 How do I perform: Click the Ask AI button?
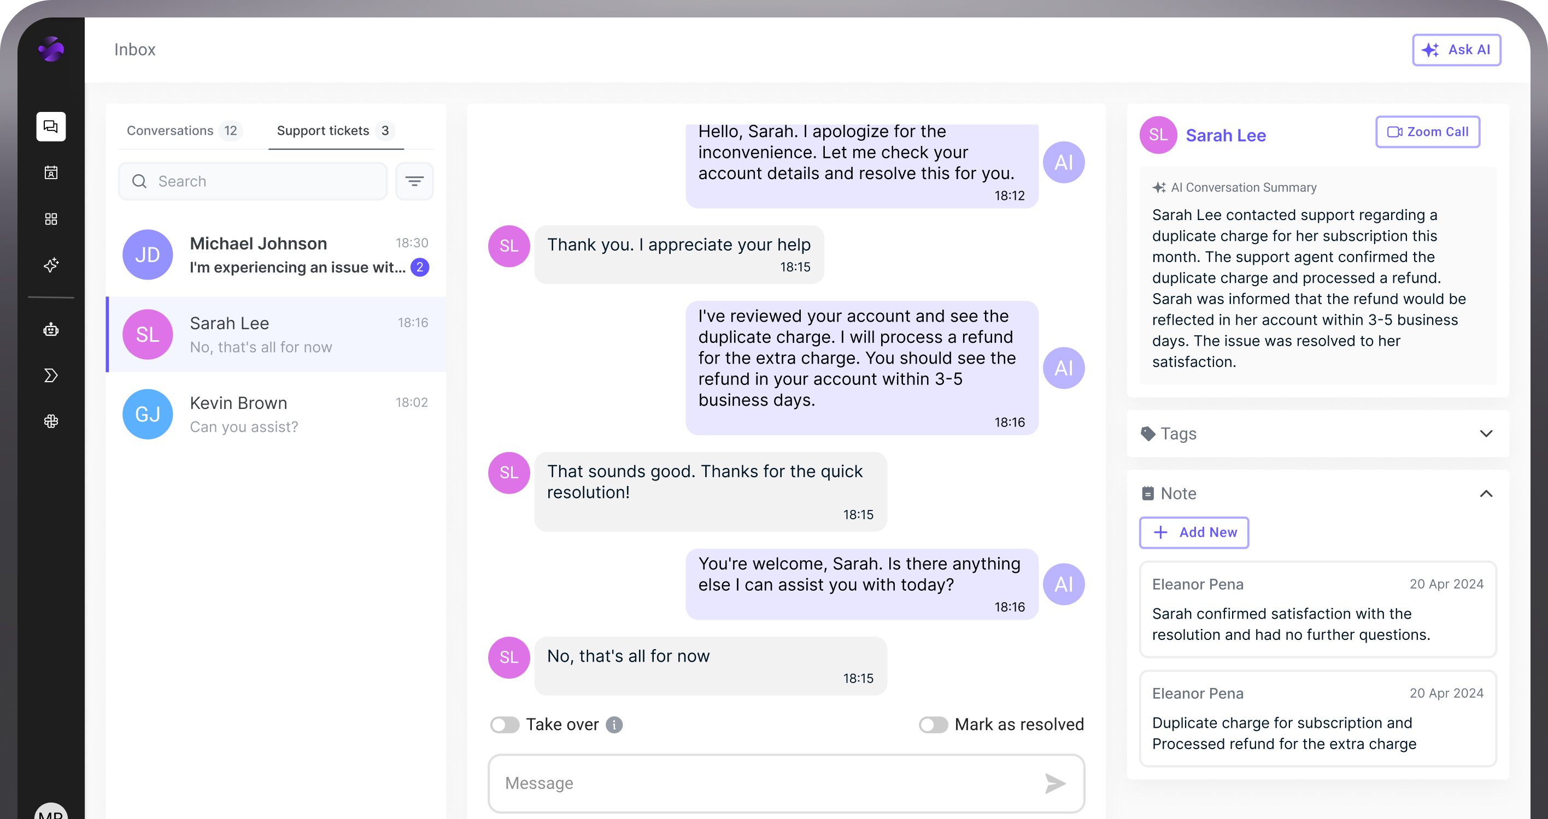coord(1456,50)
